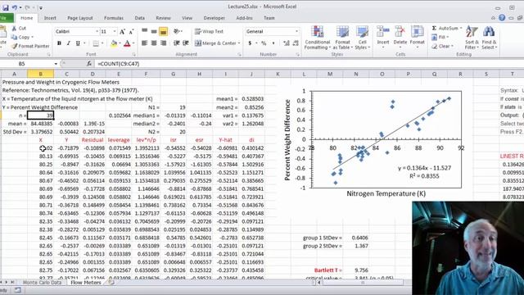Switch to the Formulas tab
524x295 pixels.
114,18
